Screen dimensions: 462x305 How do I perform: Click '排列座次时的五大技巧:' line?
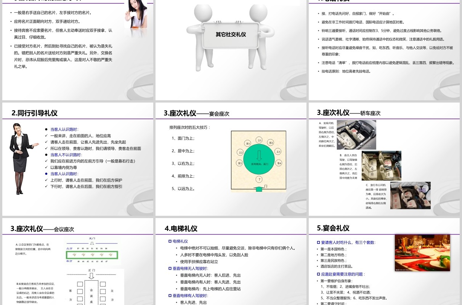tap(190, 127)
